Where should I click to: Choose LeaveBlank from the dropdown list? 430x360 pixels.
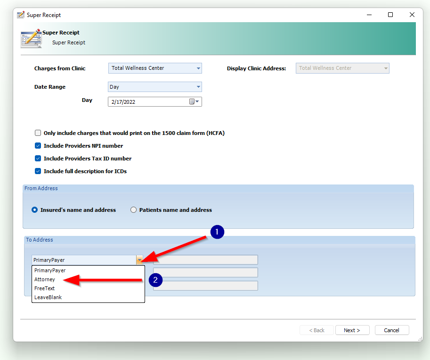(88, 297)
